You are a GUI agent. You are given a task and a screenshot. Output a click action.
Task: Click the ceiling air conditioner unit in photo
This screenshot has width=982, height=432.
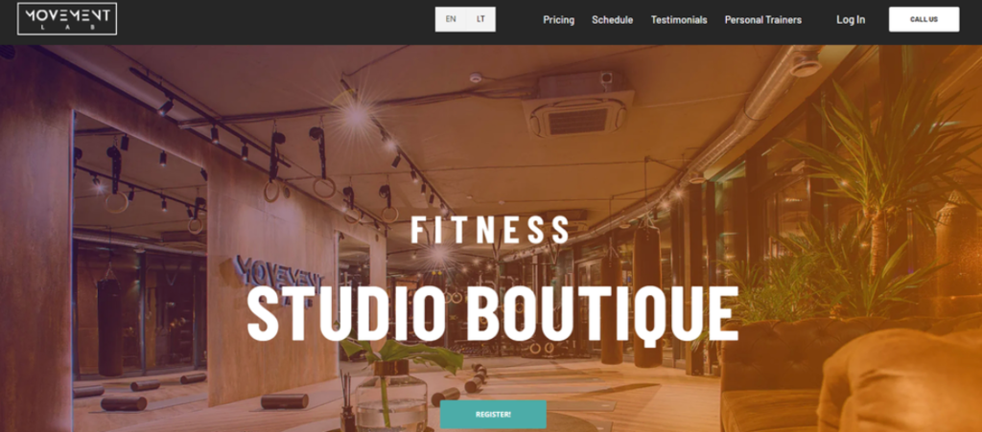click(576, 105)
